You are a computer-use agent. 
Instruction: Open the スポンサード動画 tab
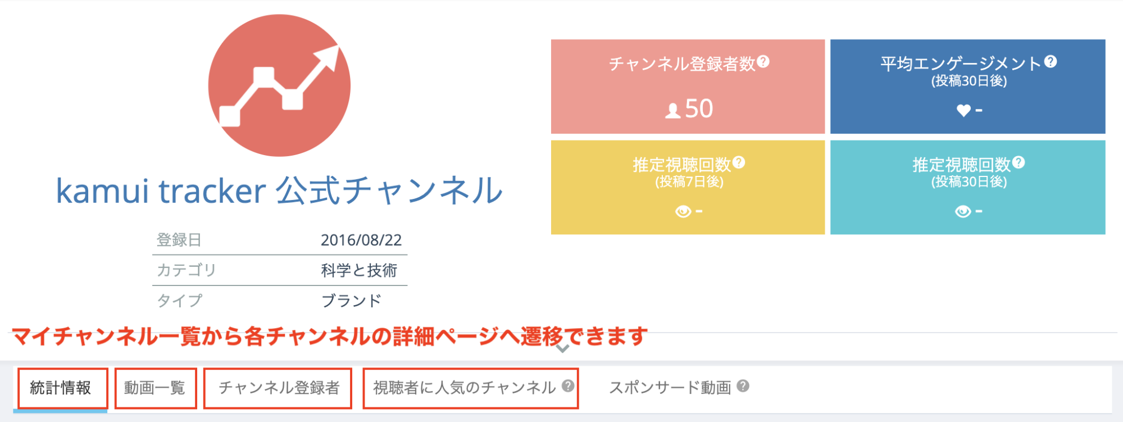(670, 388)
